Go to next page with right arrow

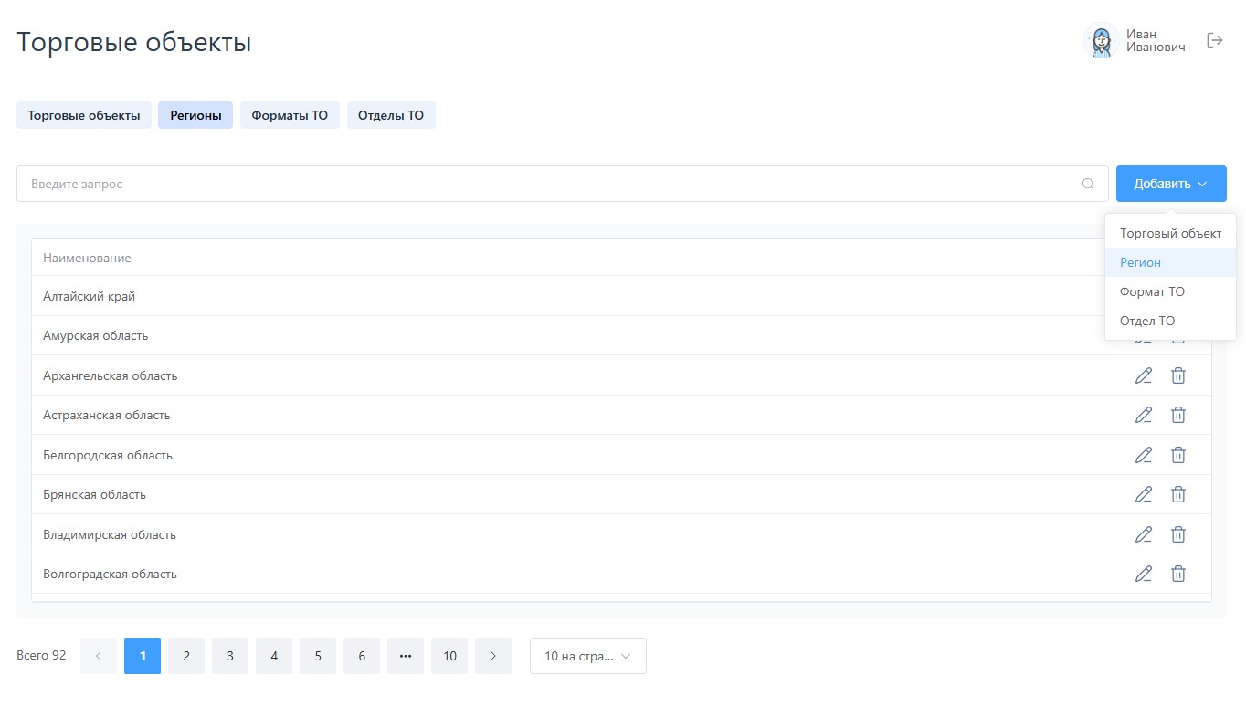click(x=493, y=656)
